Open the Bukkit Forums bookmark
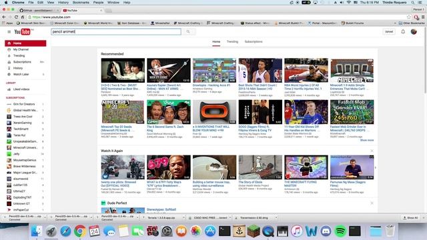 [352, 23]
